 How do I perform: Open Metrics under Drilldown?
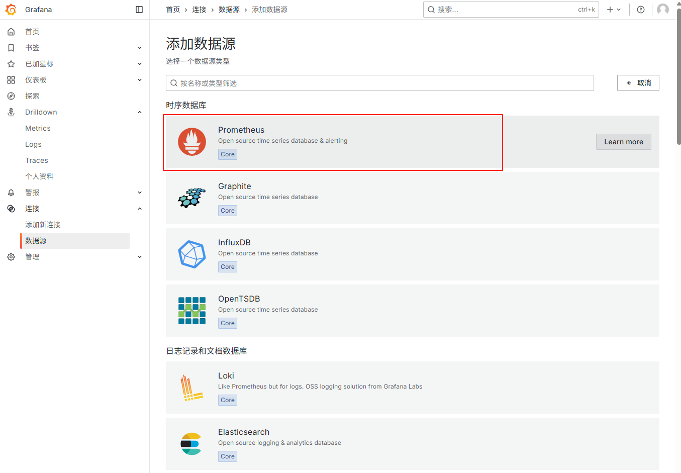click(38, 128)
